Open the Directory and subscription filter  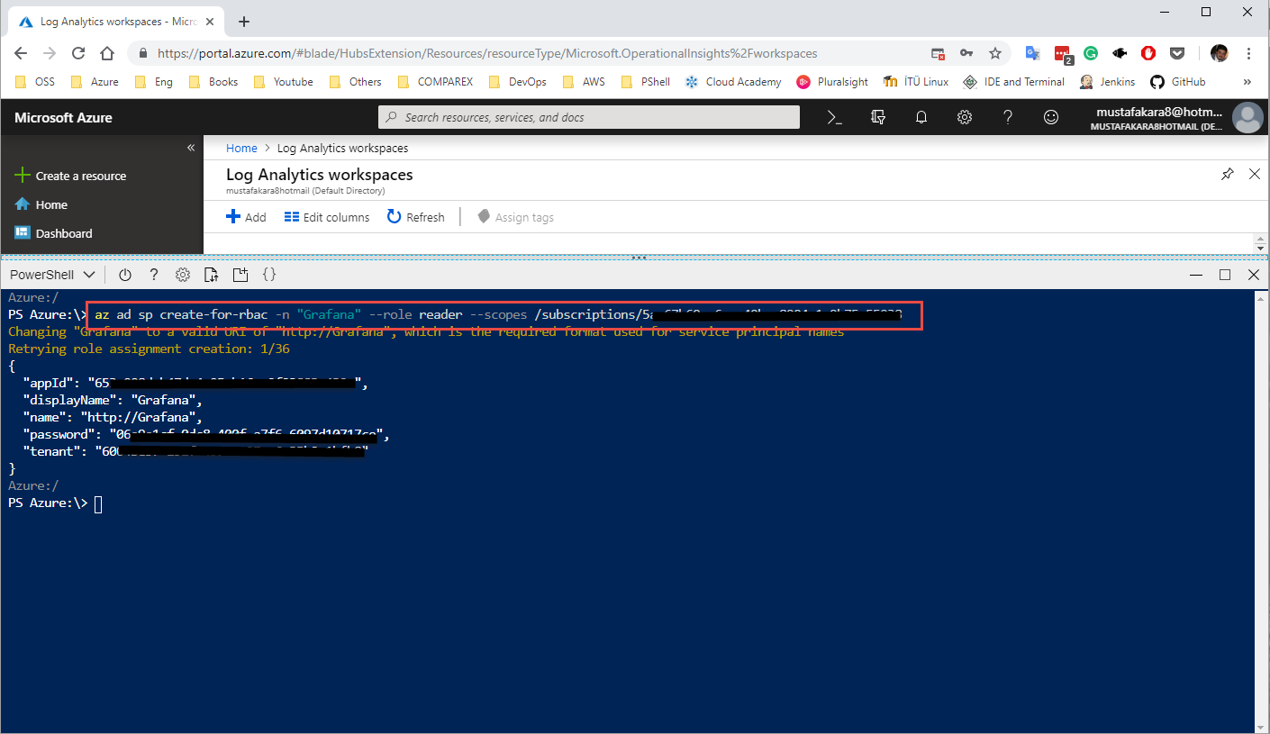878,117
